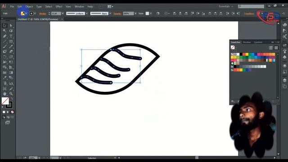This screenshot has height=162, width=288.
Task: Select the Perspective Grid tool
Action: pyautogui.click(x=11, y=67)
